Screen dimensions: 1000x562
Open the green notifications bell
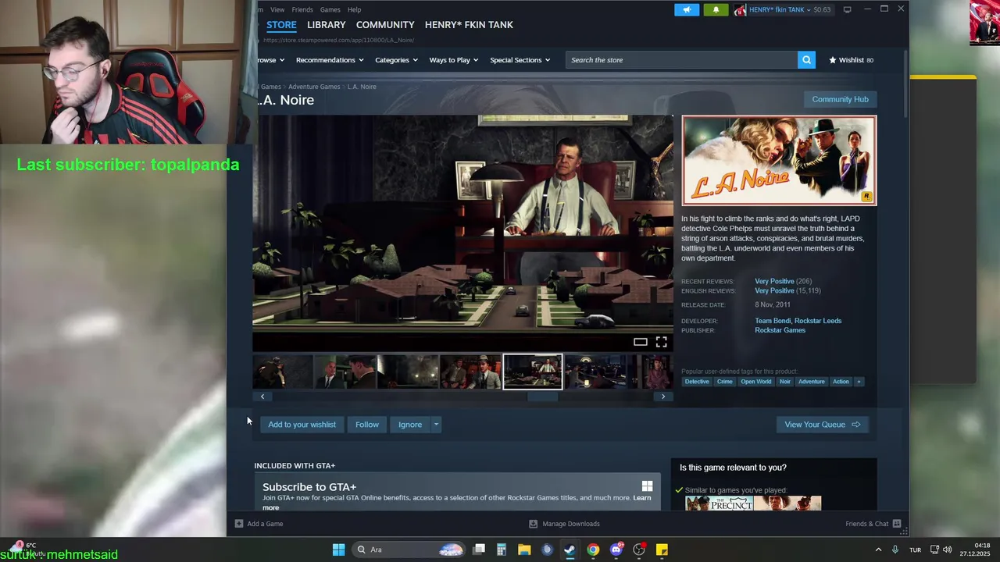pos(716,9)
